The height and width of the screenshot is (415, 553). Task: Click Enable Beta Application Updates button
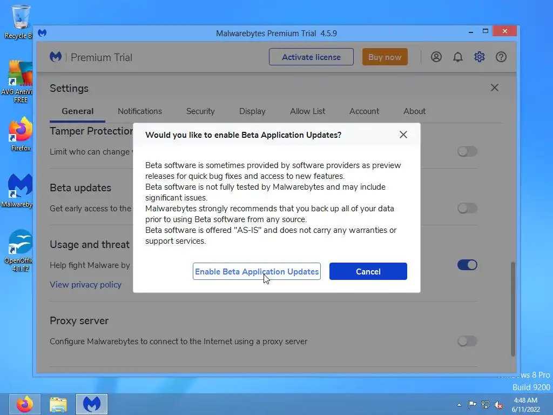257,271
